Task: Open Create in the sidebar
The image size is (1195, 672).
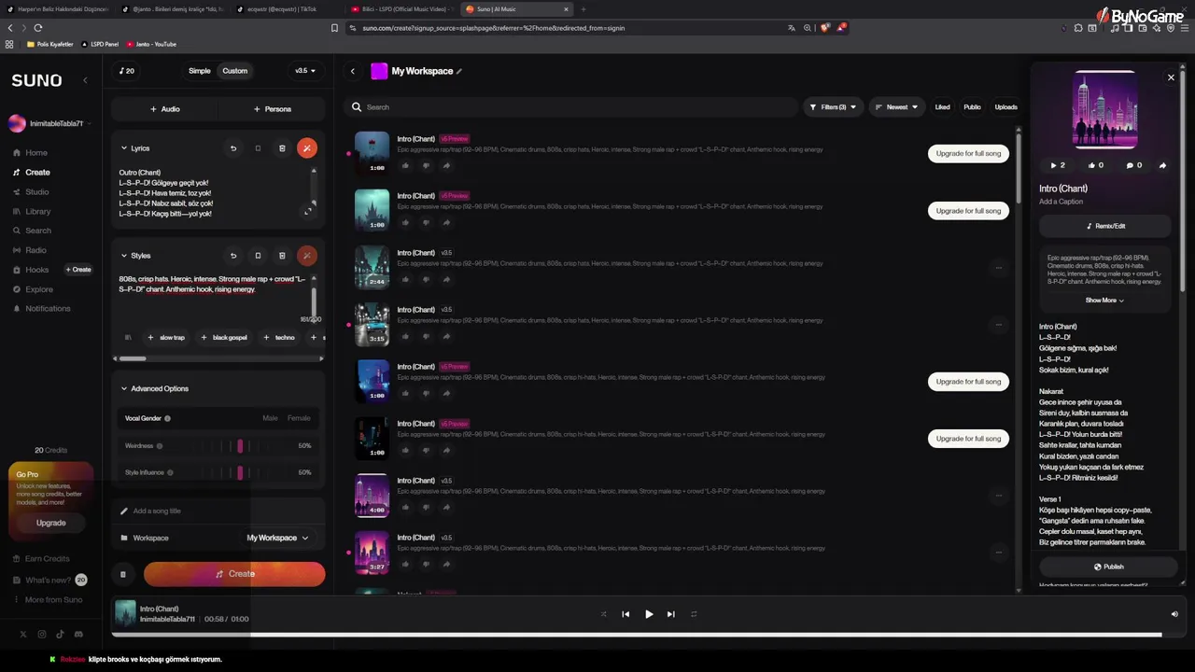Action: click(x=32, y=172)
